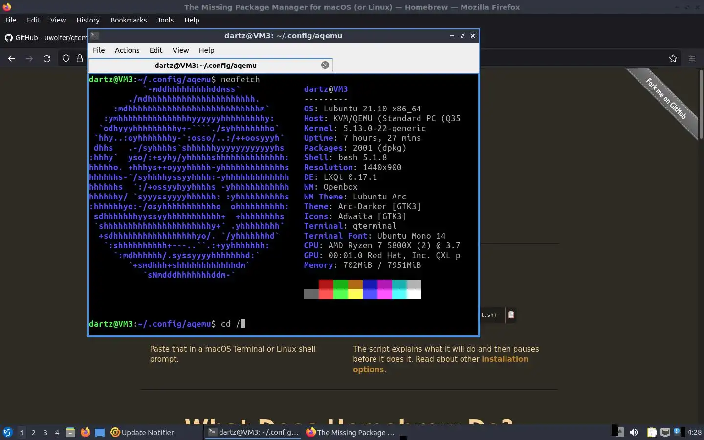
Task: Open Firefox Tools menu
Action: 165,20
